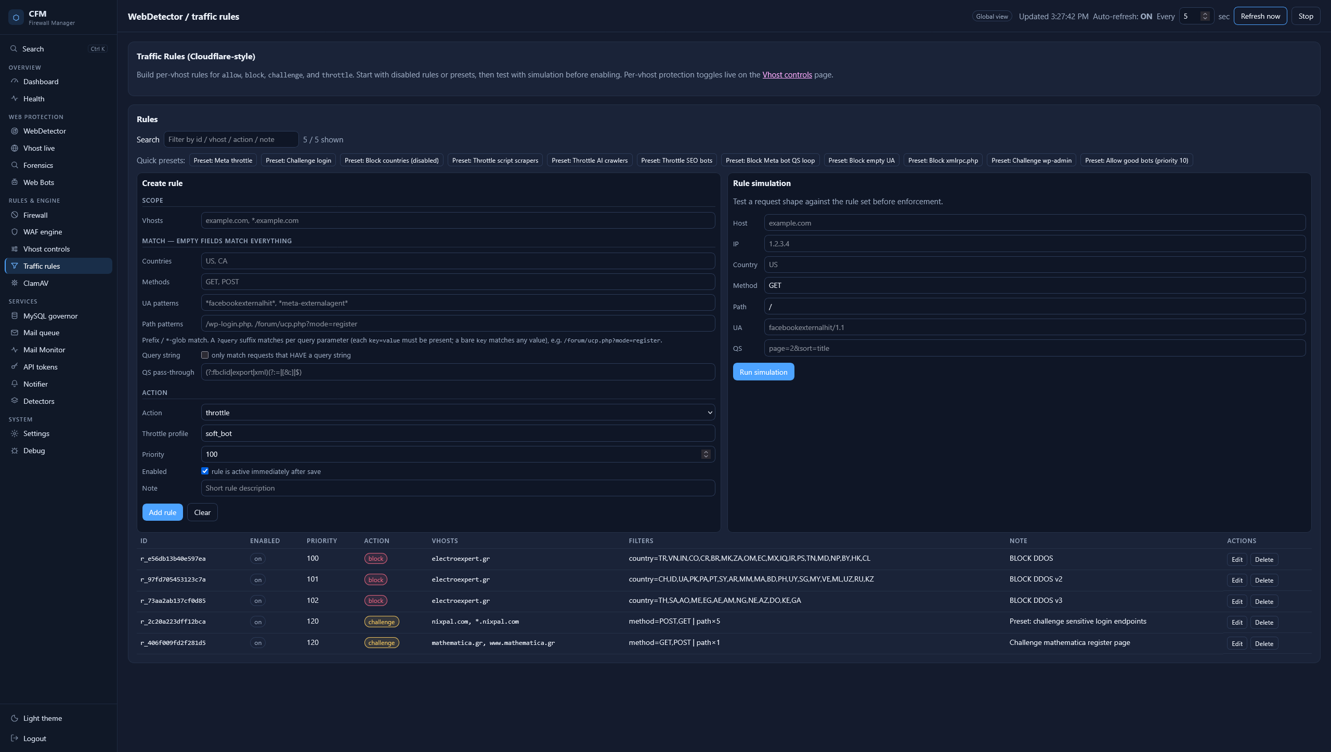Click the Vhost live globe icon
Image resolution: width=1331 pixels, height=752 pixels.
click(15, 148)
